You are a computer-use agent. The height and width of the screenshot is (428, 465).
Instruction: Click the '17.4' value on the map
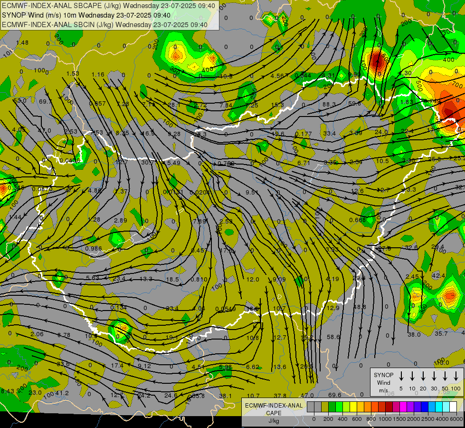pos(117,365)
